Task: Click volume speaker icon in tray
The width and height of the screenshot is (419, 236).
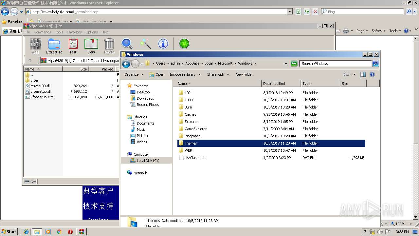Action: click(x=380, y=232)
